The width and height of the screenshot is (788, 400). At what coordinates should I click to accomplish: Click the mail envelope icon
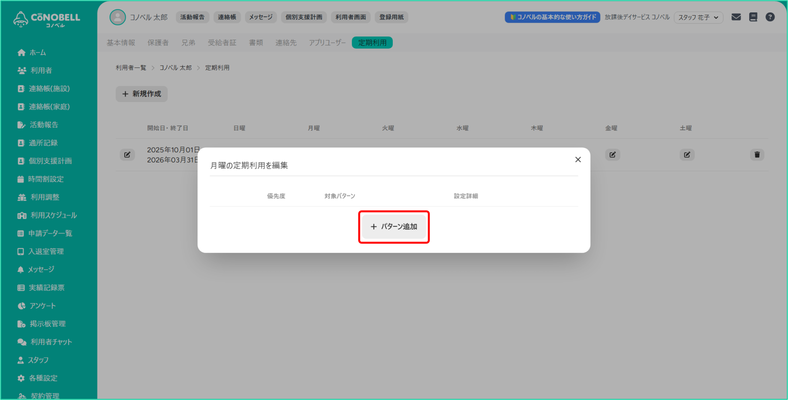pyautogui.click(x=736, y=17)
